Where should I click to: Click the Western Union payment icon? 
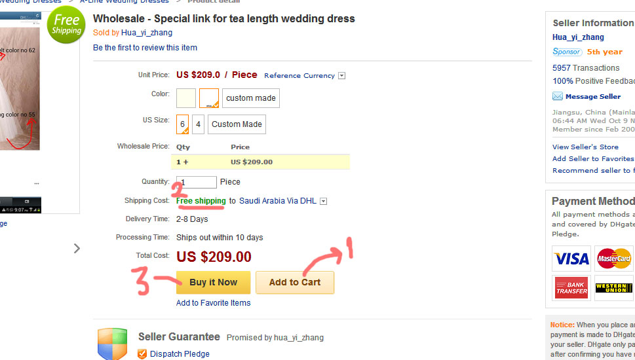[614, 288]
